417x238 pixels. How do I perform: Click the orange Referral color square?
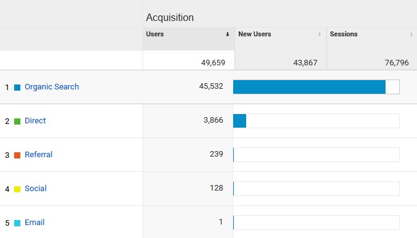click(x=17, y=155)
